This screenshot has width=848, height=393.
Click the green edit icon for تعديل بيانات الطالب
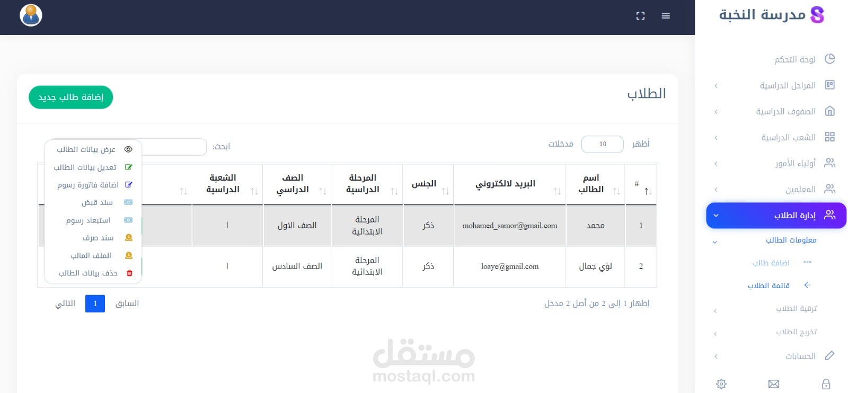point(128,167)
